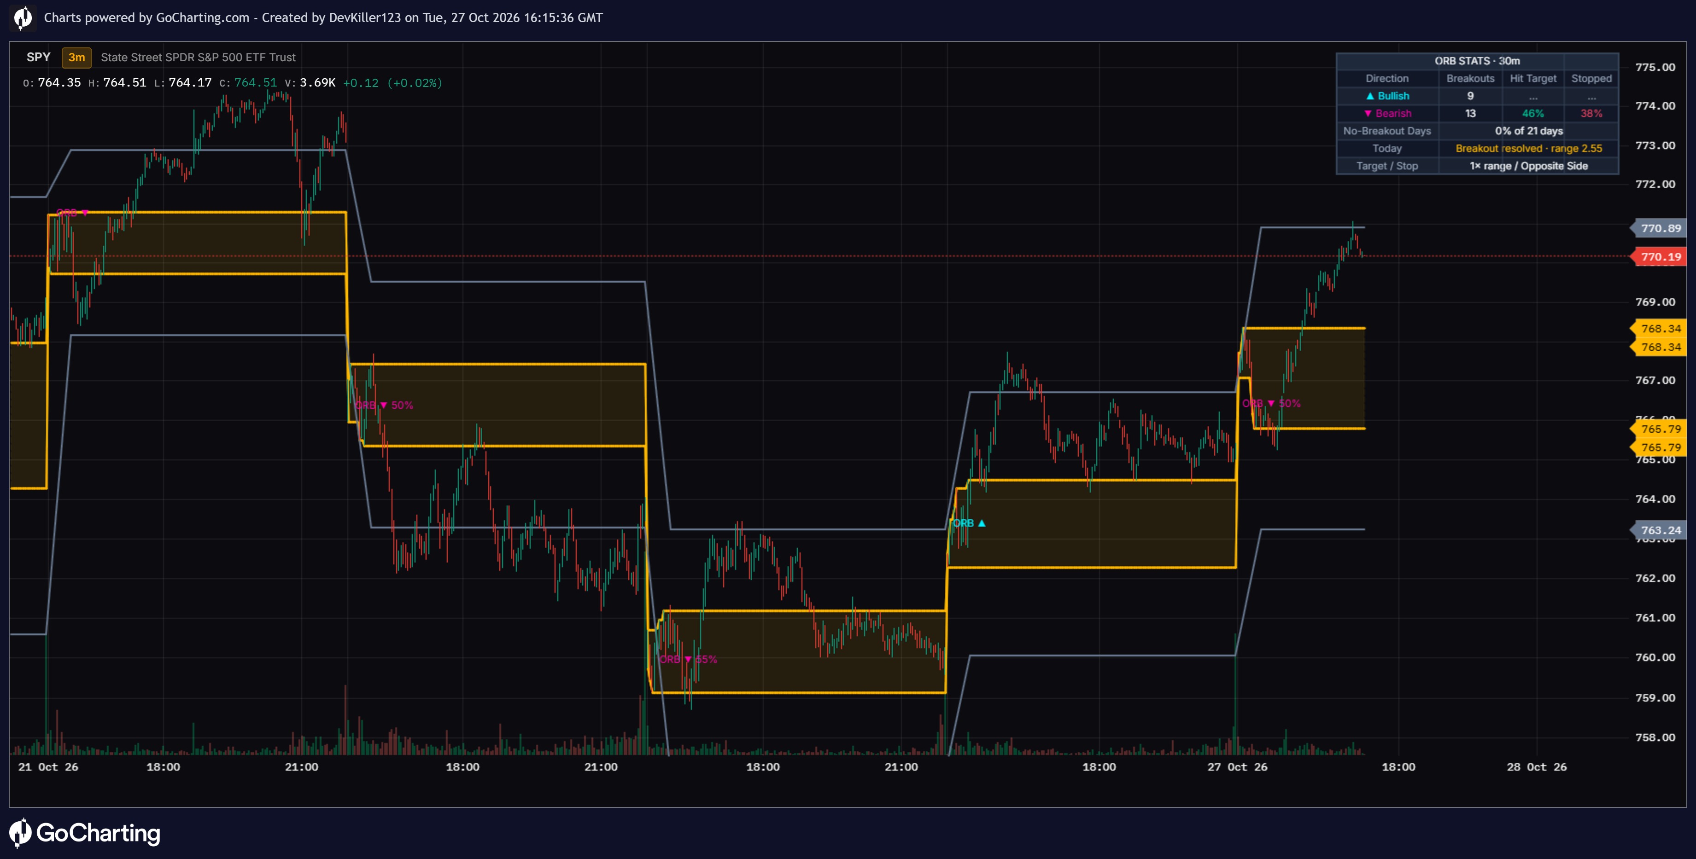Click the GoCharting footer logo
The image size is (1696, 859).
[85, 833]
